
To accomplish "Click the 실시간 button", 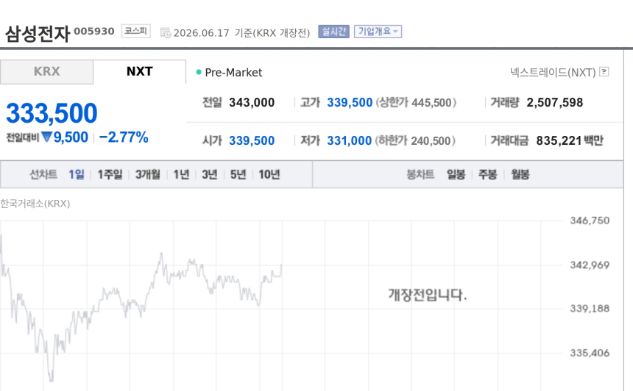I will (333, 32).
